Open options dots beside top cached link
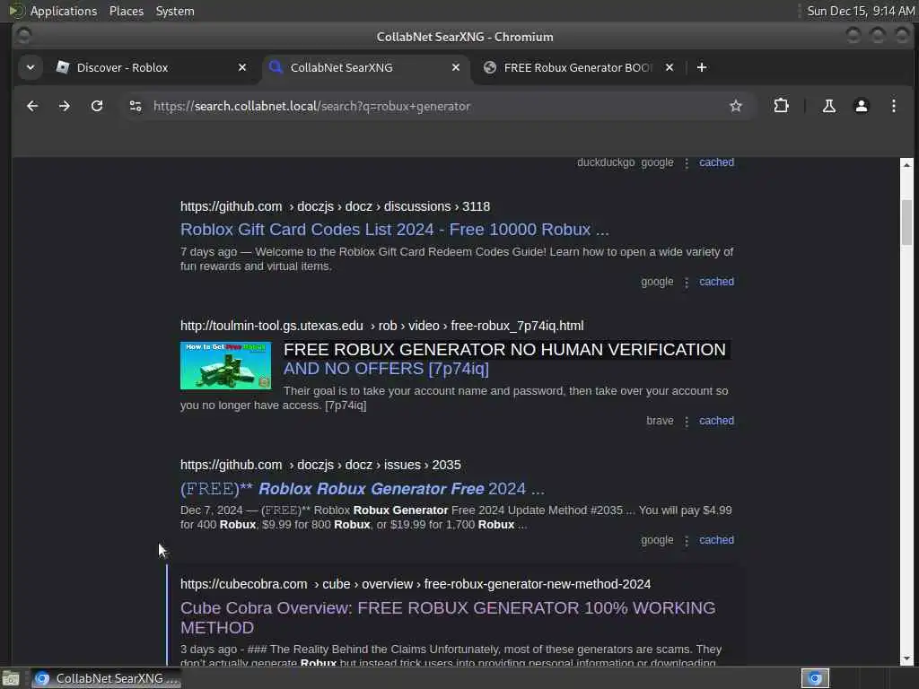 [687, 163]
